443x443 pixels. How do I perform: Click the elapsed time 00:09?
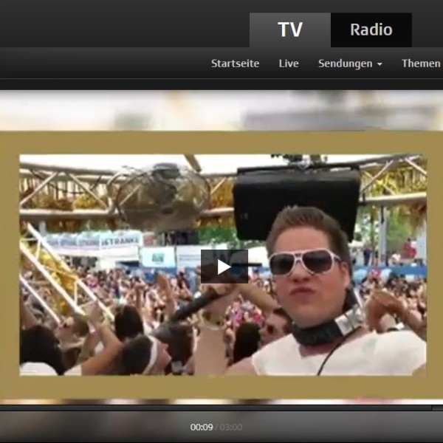(x=202, y=427)
